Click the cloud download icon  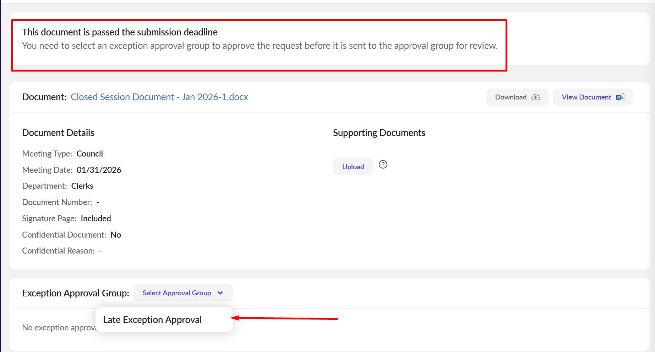tap(535, 97)
